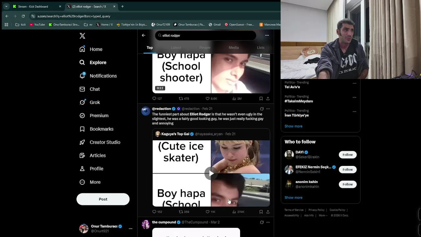Open Profile in the sidebar
Screen dimensions: 421x237
(x=91, y=169)
